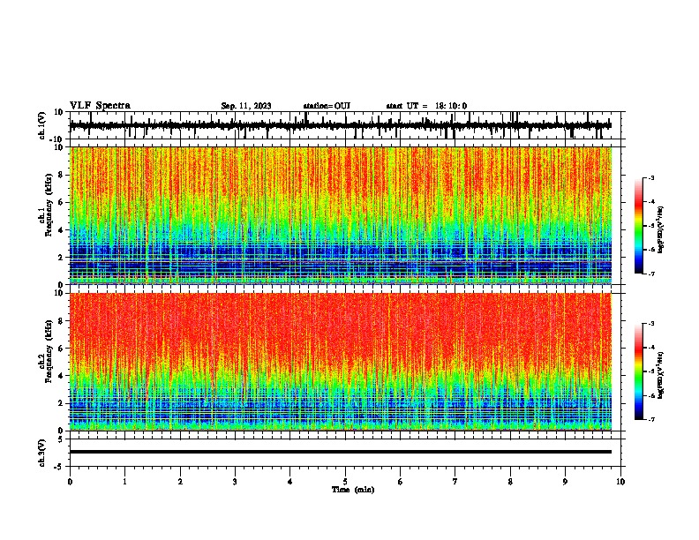Viewport: 699px width, 540px height.
Task: Click the time axis tick label '7'
Action: point(455,482)
